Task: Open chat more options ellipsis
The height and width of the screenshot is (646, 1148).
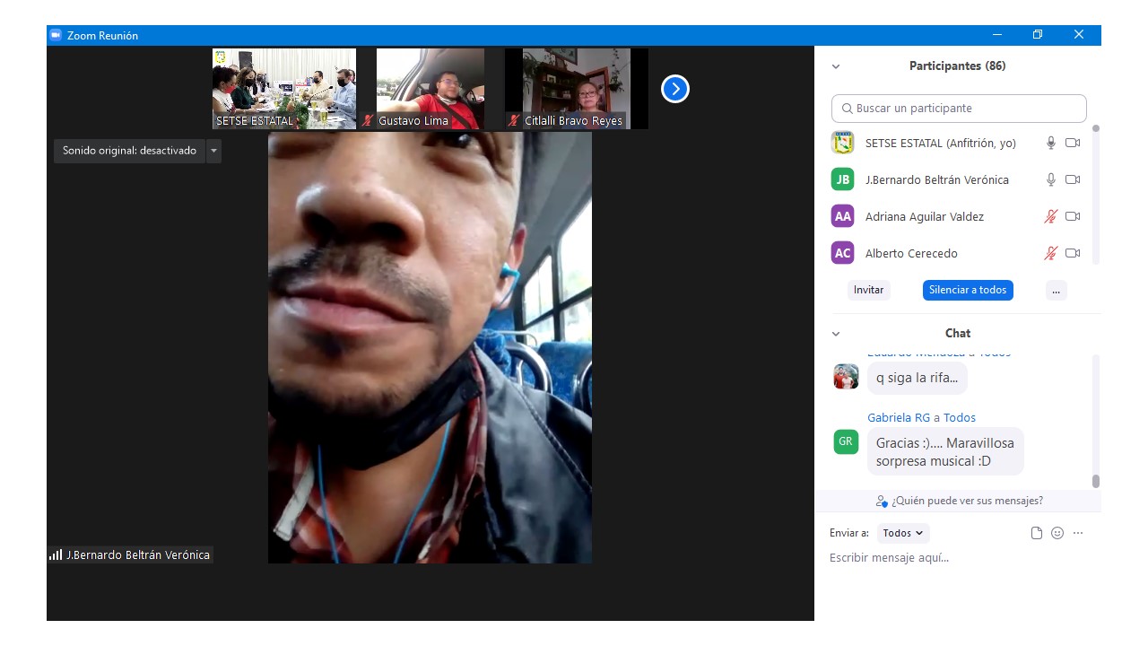Action: tap(1078, 533)
